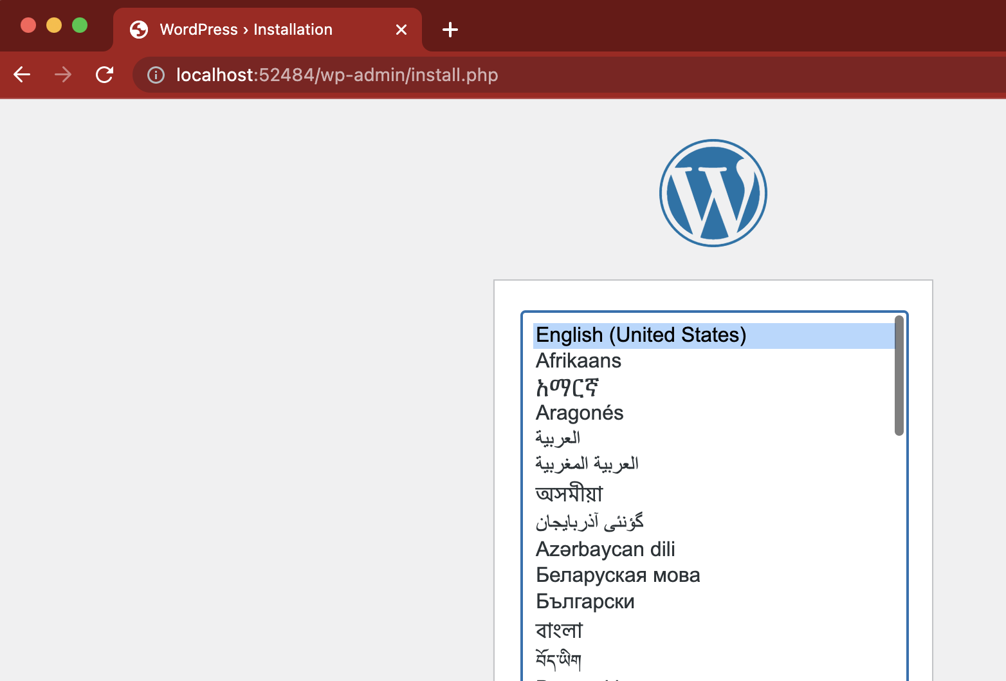Click the red close window button

click(x=28, y=25)
